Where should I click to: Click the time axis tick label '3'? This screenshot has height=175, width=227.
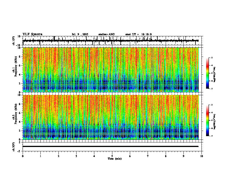point(76,156)
